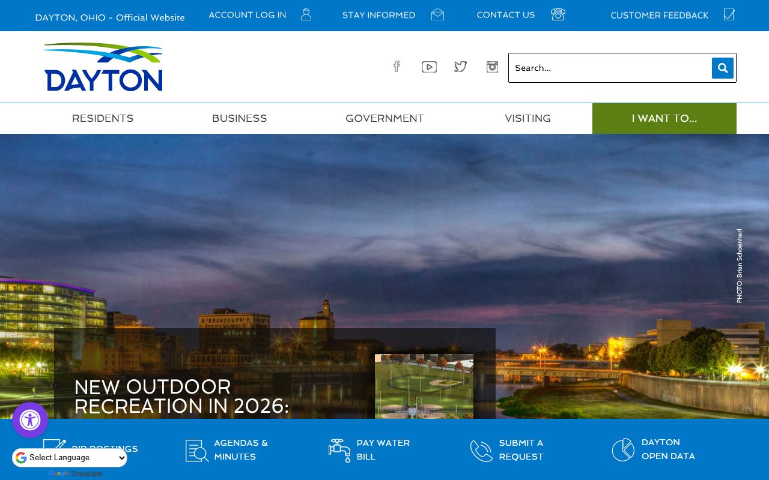Viewport: 769px width, 480px height.
Task: Click the Contact Us link
Action: click(x=505, y=15)
